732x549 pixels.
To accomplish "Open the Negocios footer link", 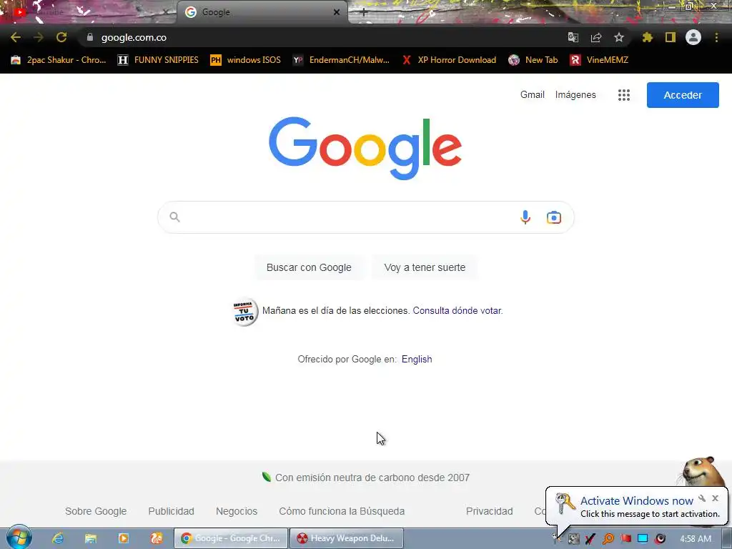I will pyautogui.click(x=236, y=511).
